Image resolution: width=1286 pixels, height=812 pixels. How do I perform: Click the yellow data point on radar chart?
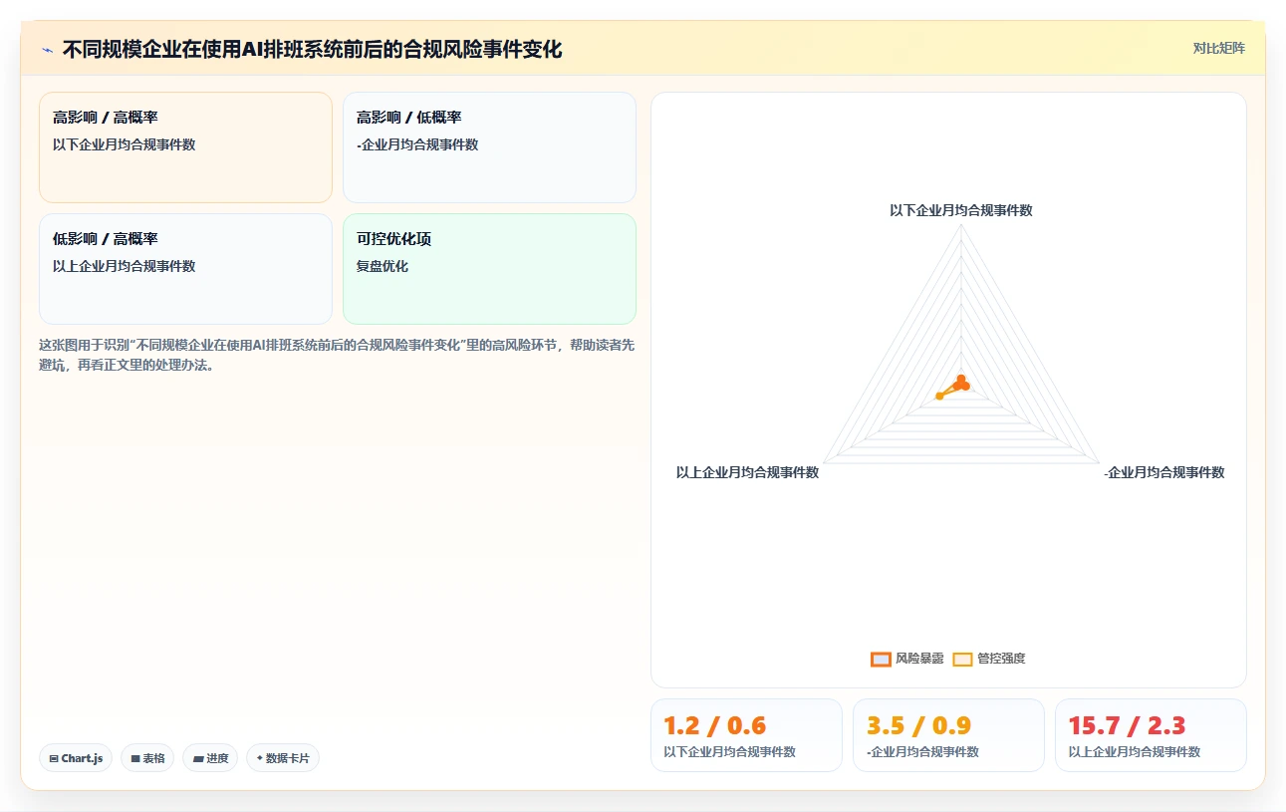[x=939, y=397]
